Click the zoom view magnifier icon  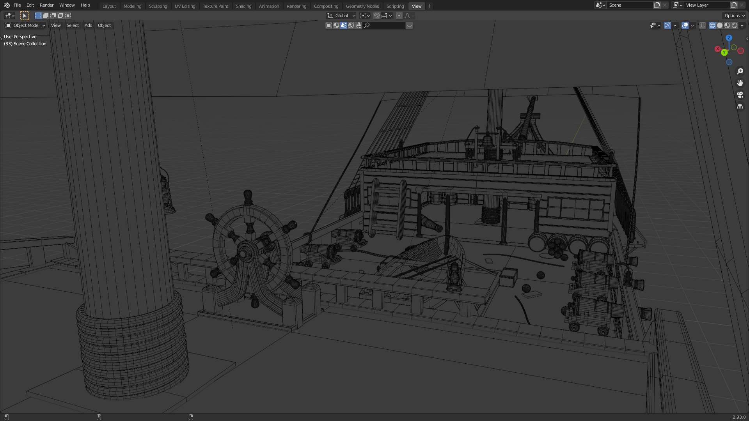coord(740,71)
